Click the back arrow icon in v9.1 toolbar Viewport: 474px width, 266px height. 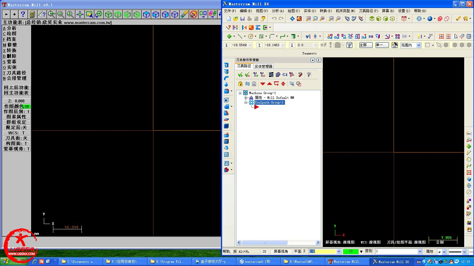[6, 14]
